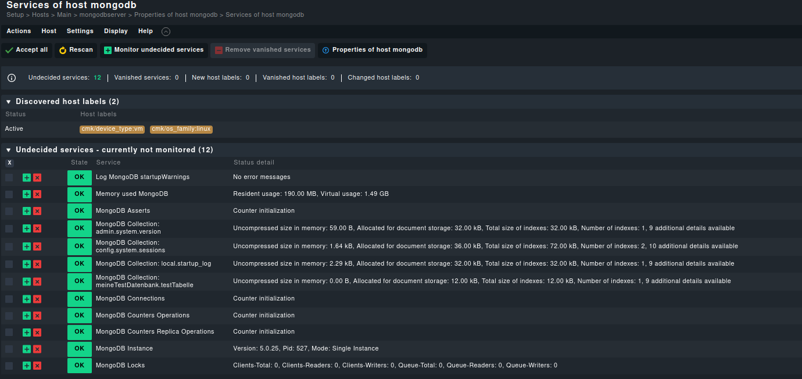The width and height of the screenshot is (802, 379).
Task: Add Memory used MongoDB service via plus icon
Action: [27, 194]
